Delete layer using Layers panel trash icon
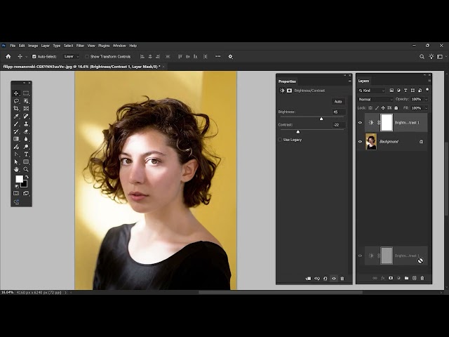This screenshot has height=337, width=449. 422,278
